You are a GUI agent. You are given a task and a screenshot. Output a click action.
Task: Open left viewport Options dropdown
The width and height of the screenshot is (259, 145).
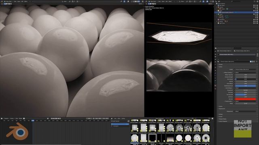pos(140,4)
